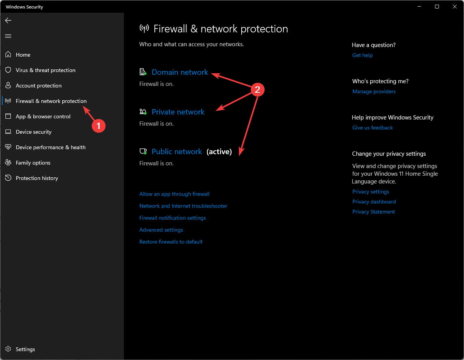
Task: Close the Windows Security window
Action: [x=454, y=7]
